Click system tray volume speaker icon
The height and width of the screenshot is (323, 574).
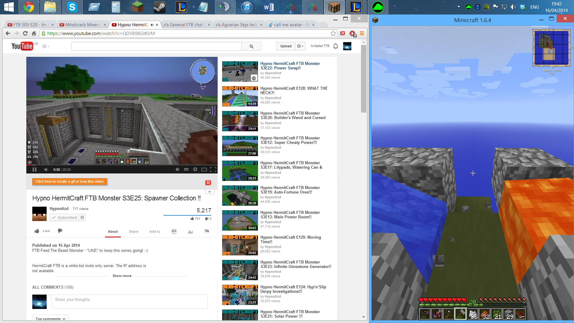click(x=513, y=7)
